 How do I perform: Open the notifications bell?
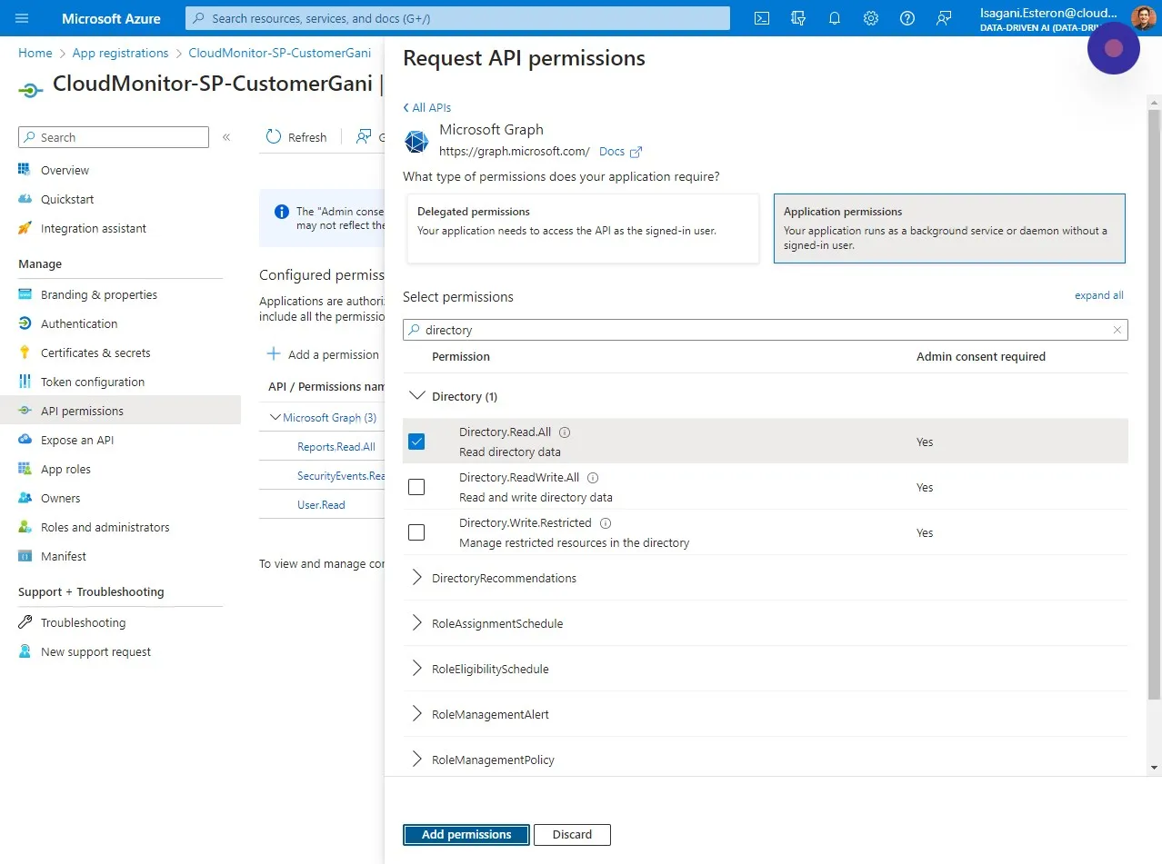(835, 18)
